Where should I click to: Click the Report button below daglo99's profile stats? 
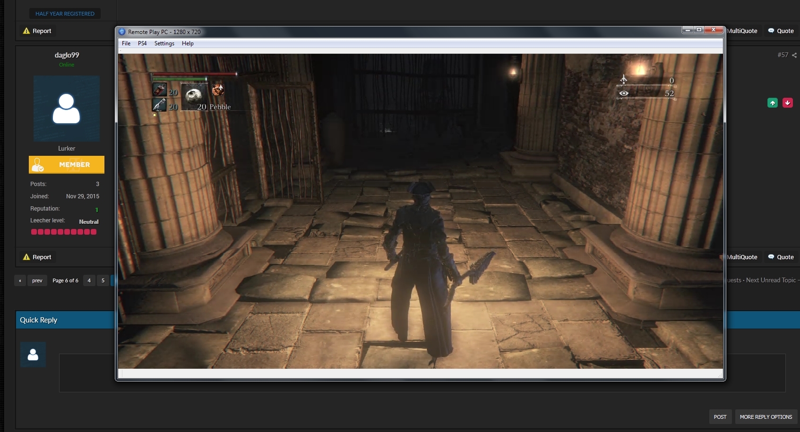37,257
